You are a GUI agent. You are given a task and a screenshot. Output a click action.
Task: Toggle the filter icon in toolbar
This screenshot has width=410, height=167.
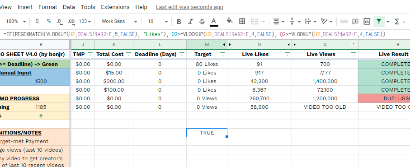pos(379,21)
